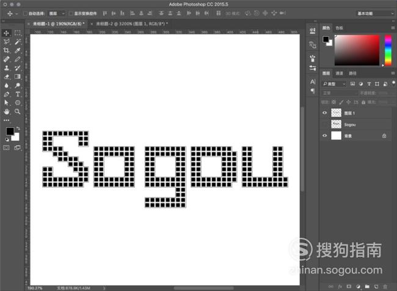
Task: Switch to first document tab at 190%
Action: [59, 24]
